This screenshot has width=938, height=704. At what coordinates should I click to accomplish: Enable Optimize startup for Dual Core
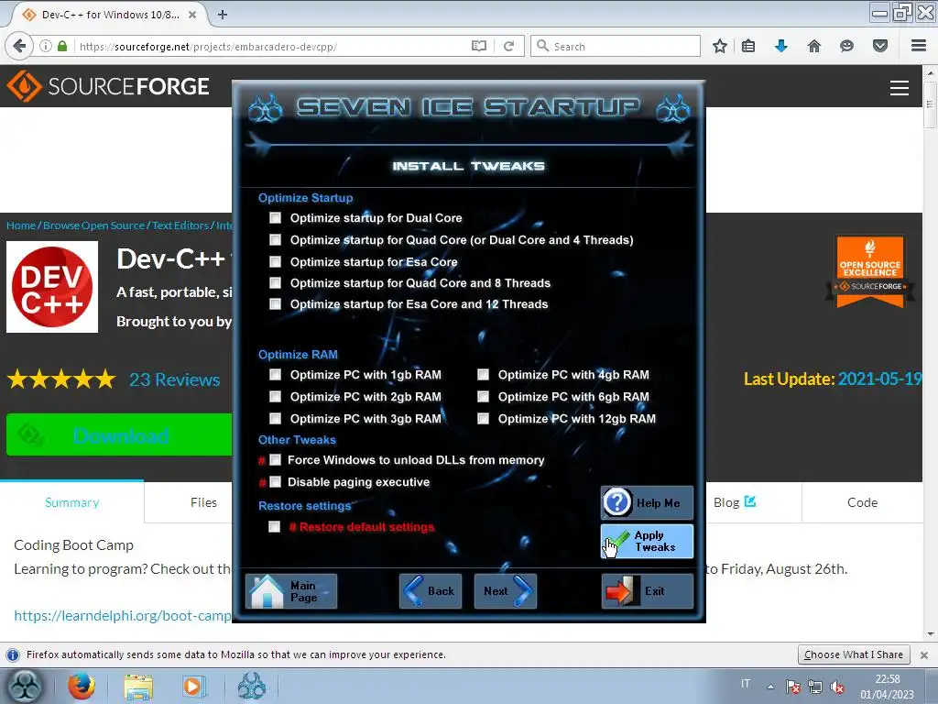(x=275, y=218)
